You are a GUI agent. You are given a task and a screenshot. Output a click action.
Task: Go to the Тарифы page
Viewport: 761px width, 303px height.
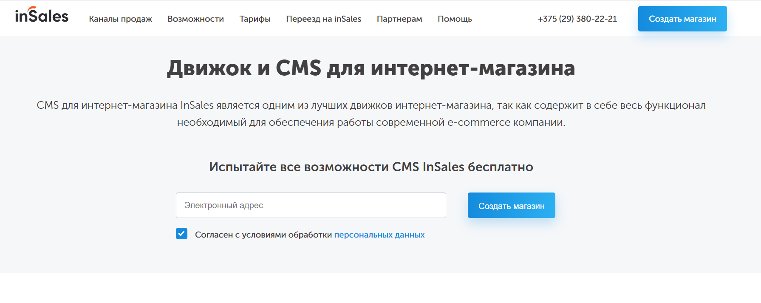(255, 19)
